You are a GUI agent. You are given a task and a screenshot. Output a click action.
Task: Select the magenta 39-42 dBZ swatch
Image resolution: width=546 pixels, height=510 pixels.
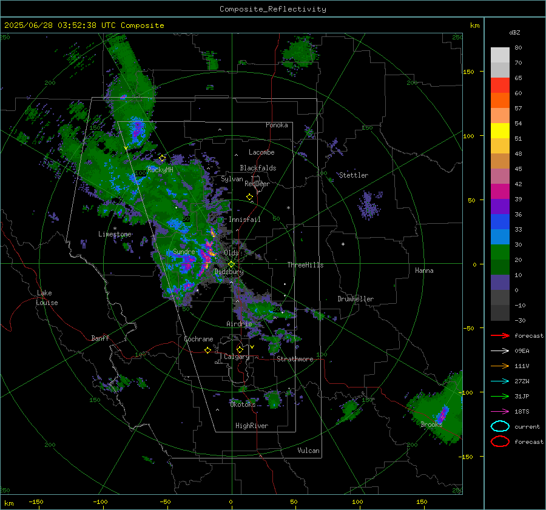pos(500,192)
